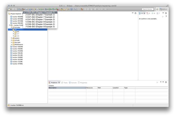The width and height of the screenshot is (176, 117).
Task: Click the Middlewares folder icon
Action: point(13,44)
